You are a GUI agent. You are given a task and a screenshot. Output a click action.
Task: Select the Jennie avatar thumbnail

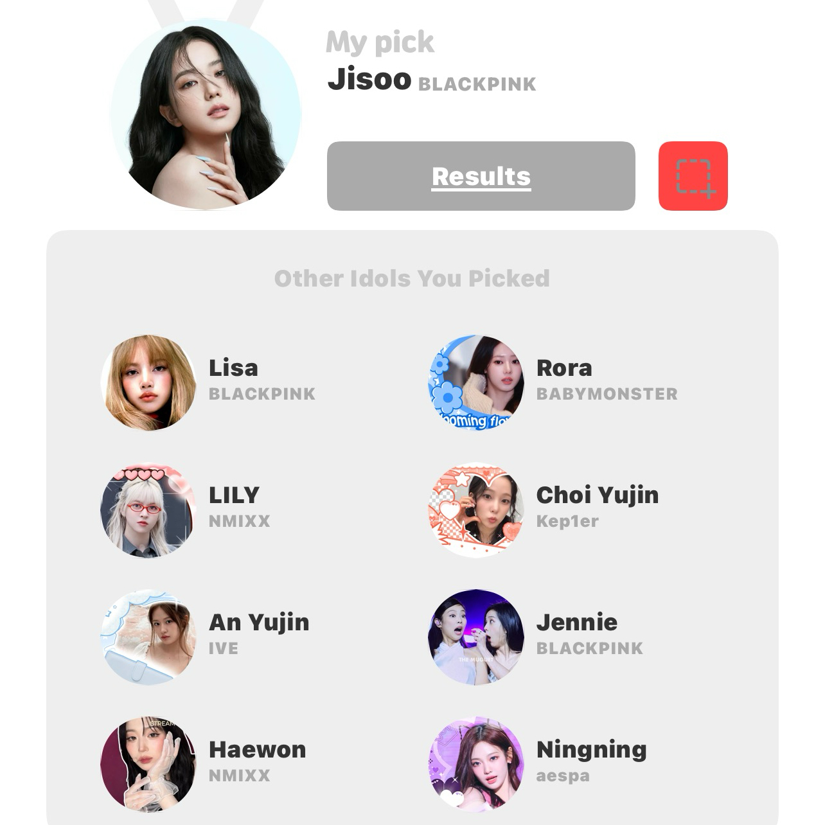point(476,637)
